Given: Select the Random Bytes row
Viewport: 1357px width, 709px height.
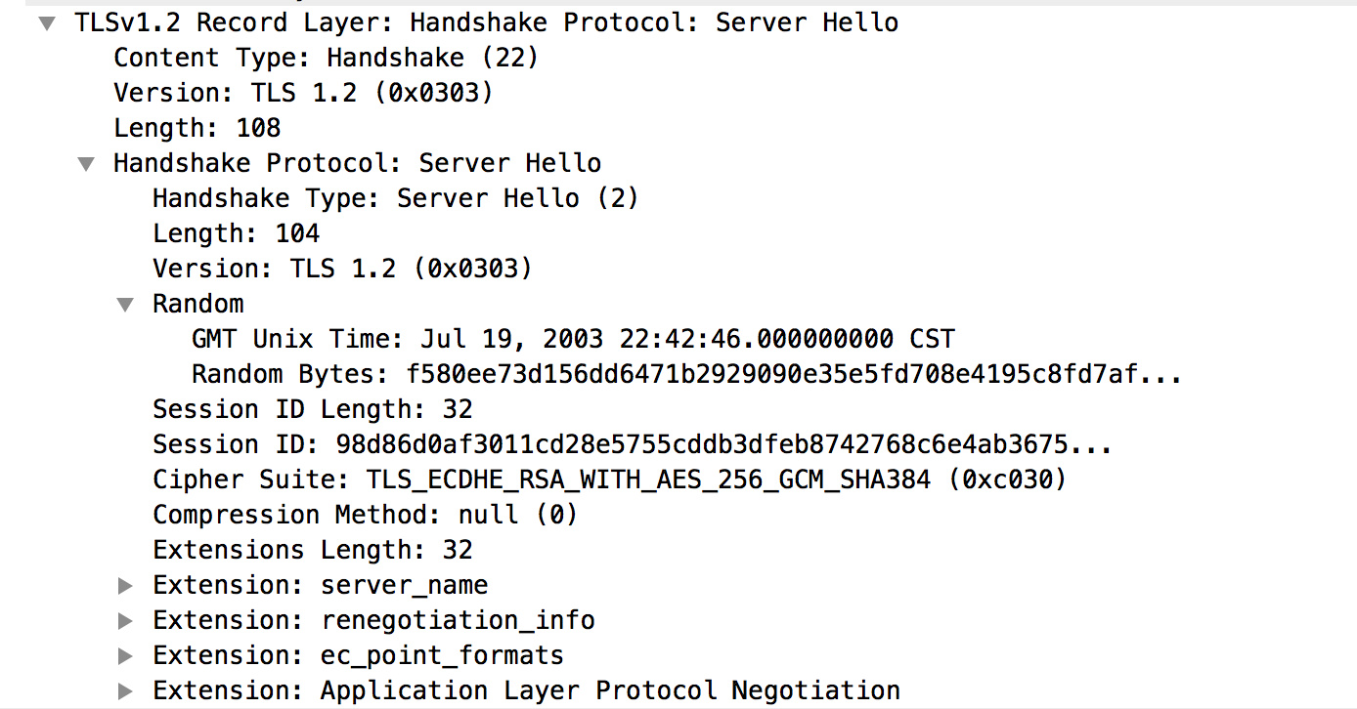Looking at the screenshot, I should [686, 374].
